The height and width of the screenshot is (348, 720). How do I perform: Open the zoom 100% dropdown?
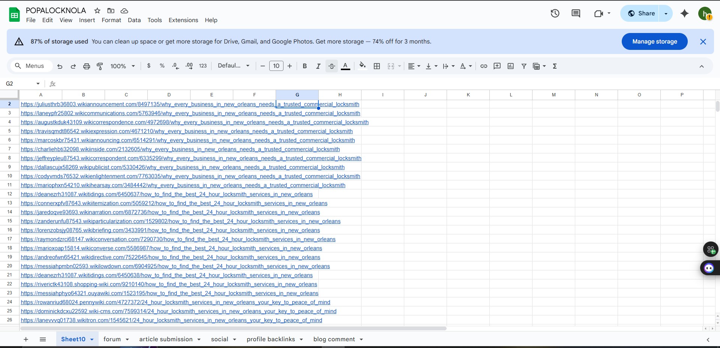[122, 66]
